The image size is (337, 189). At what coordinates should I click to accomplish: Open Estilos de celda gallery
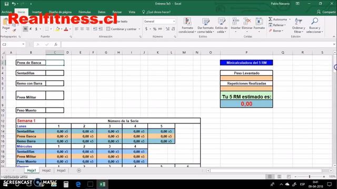coord(221,26)
